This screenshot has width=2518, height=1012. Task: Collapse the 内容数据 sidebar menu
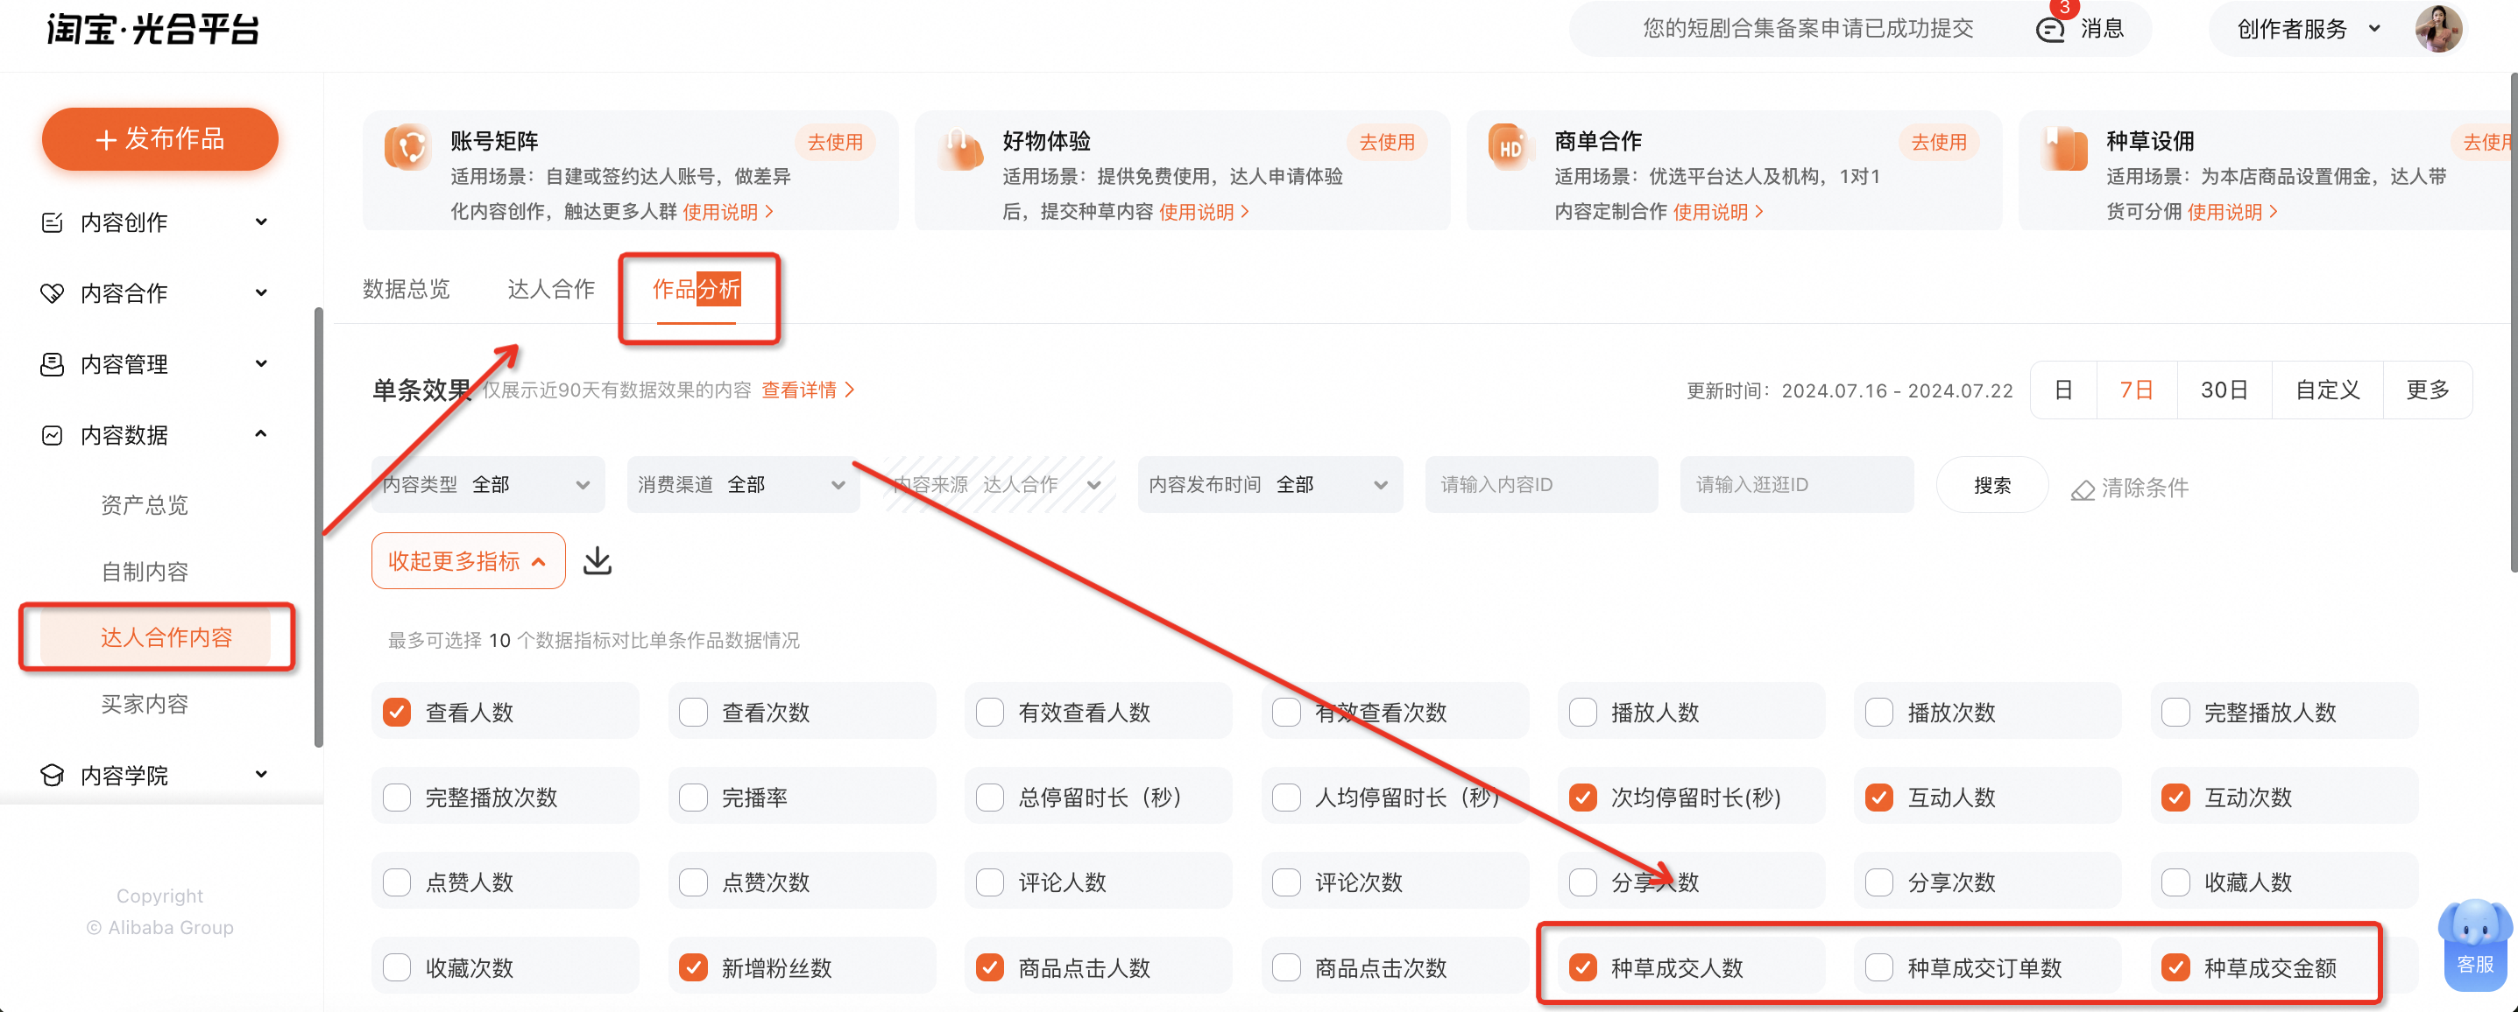(261, 433)
